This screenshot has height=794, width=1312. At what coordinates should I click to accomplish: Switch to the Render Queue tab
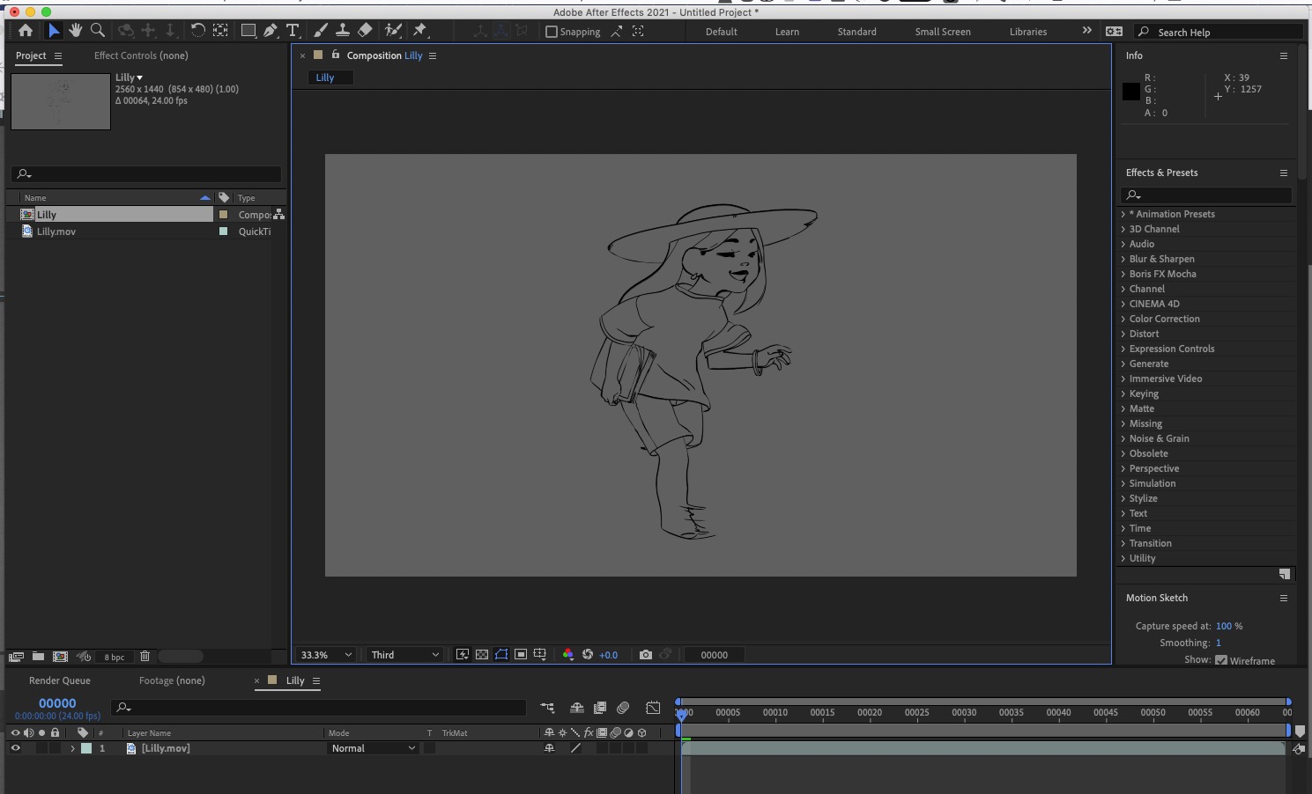(x=60, y=680)
